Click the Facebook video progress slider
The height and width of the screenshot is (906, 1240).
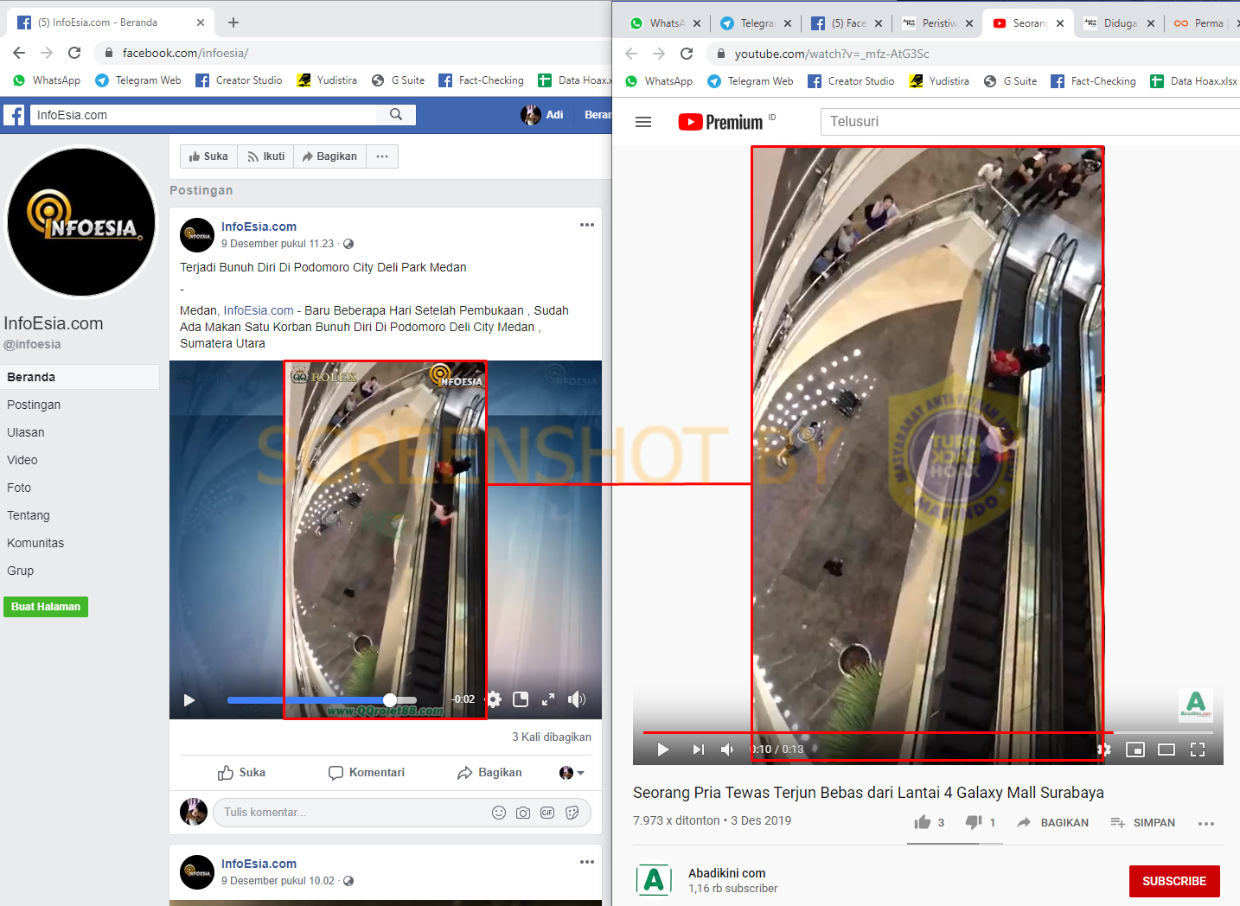tap(322, 700)
